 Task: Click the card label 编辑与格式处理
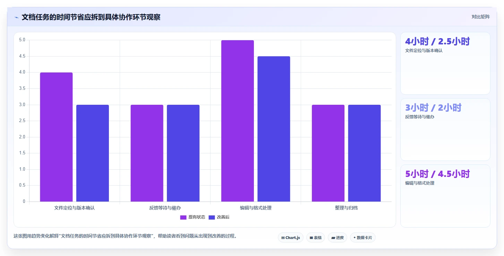coord(420,183)
